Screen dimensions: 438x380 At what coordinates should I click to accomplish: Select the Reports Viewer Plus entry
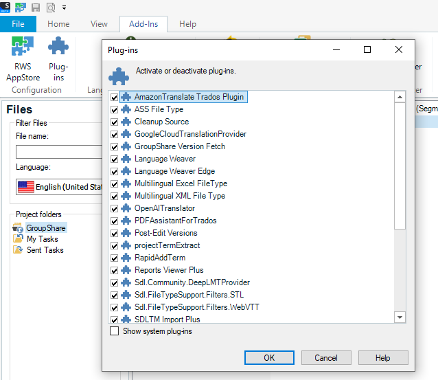click(x=169, y=270)
